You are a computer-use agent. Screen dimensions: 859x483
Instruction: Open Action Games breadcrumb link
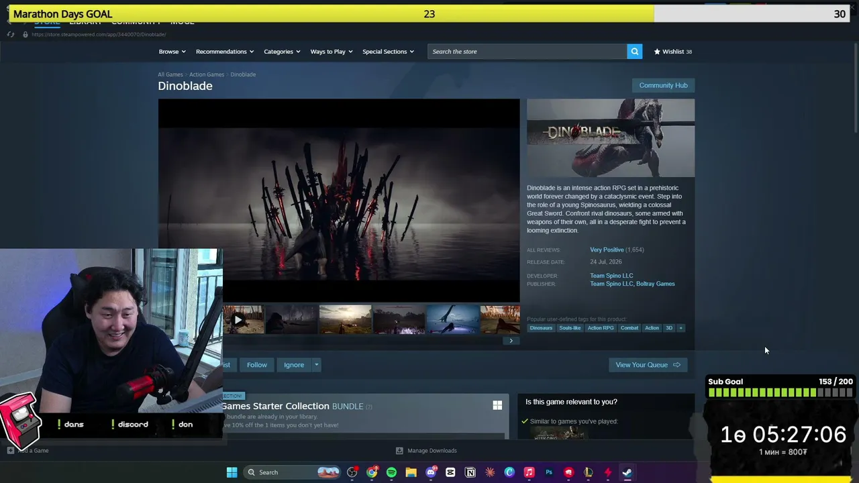(x=207, y=74)
